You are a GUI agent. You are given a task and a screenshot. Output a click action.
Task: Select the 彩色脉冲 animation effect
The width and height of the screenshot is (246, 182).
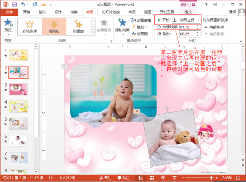click(x=30, y=27)
